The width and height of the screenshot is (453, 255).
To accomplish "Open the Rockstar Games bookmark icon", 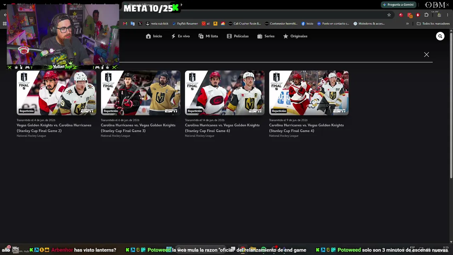I will pyautogui.click(x=215, y=24).
